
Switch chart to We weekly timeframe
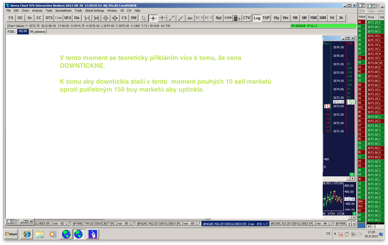point(286,18)
